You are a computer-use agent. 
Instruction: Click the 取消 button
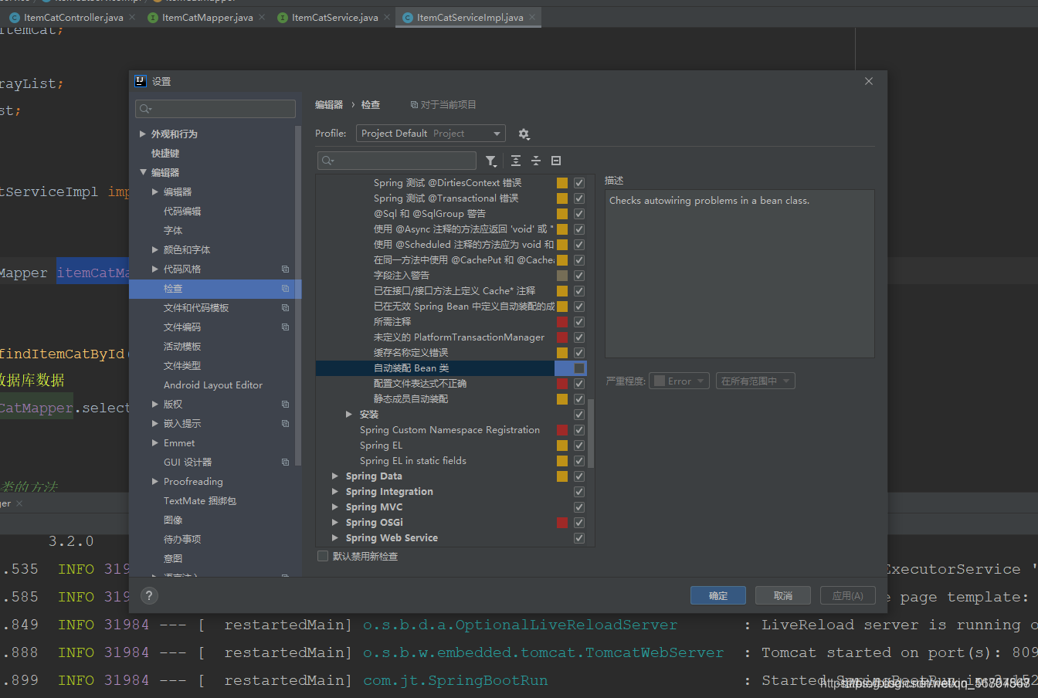tap(783, 595)
